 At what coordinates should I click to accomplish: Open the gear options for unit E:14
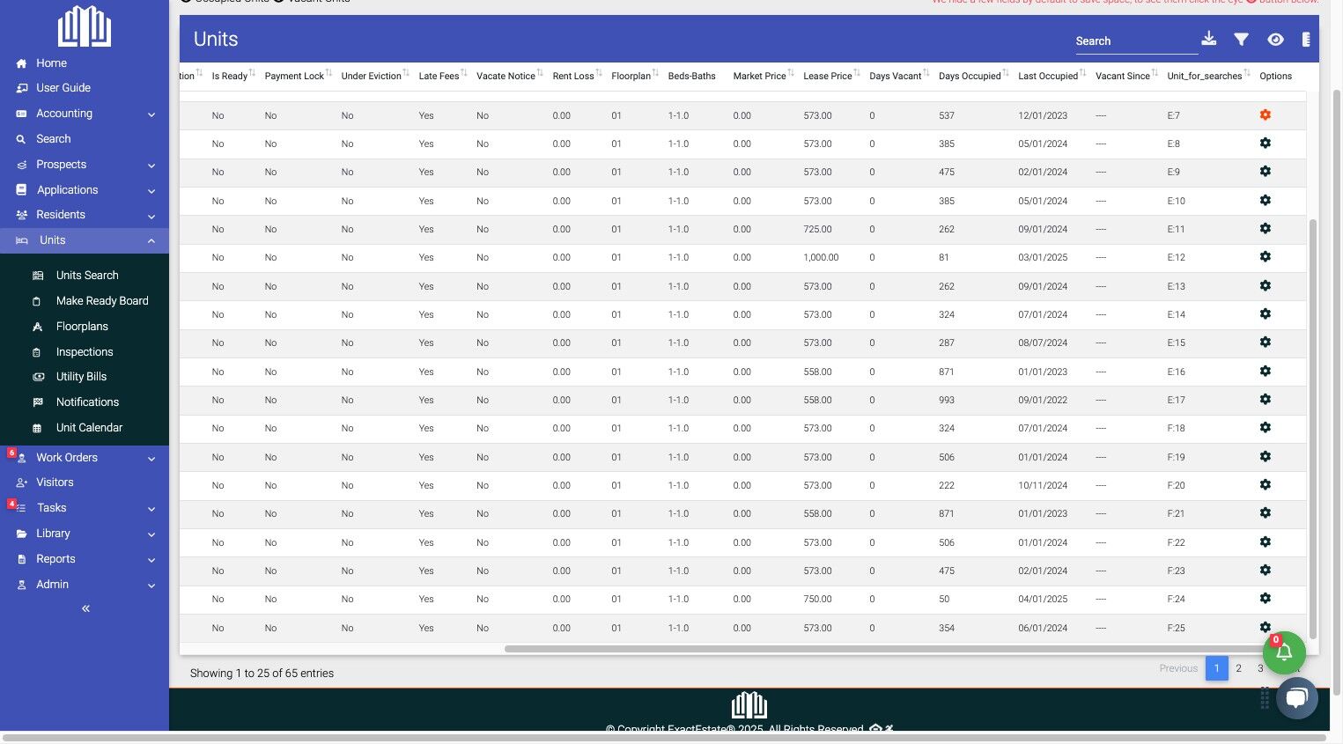point(1265,313)
